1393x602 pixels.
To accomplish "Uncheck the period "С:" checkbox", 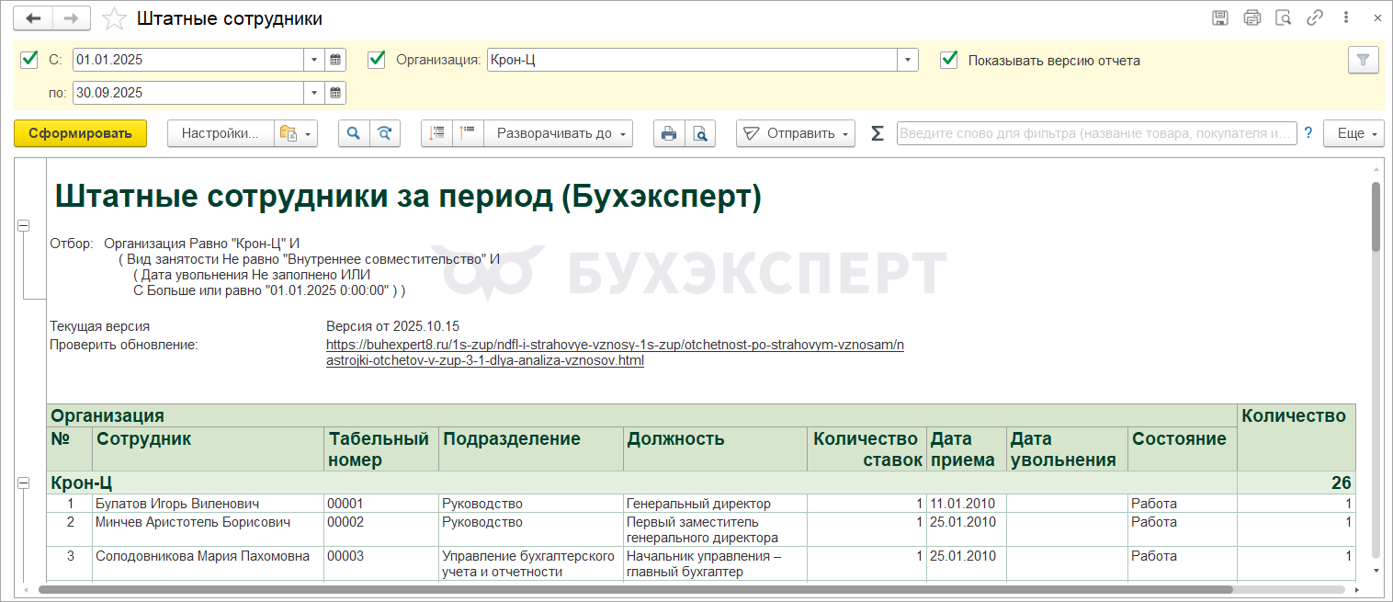I will pyautogui.click(x=28, y=60).
